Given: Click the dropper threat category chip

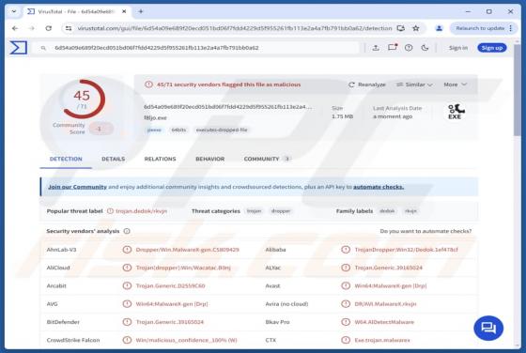Looking at the screenshot, I should coord(281,211).
